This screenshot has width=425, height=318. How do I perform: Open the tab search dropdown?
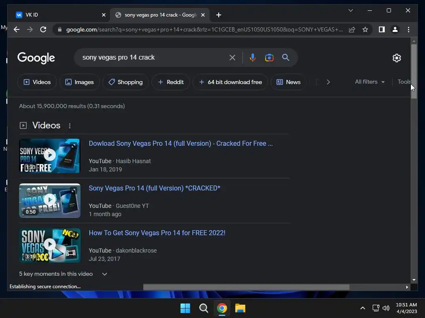350,10
